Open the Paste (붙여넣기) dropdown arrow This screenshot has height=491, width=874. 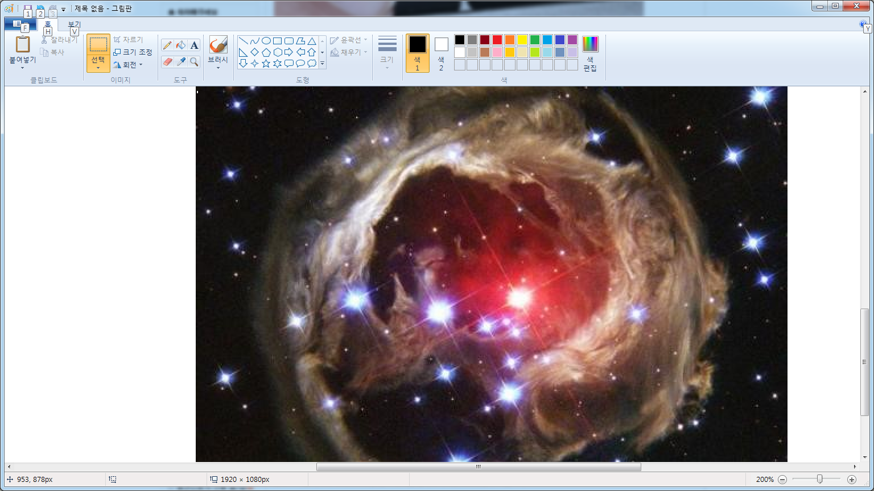[23, 68]
